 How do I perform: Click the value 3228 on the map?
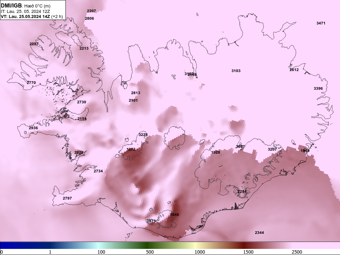click(143, 135)
